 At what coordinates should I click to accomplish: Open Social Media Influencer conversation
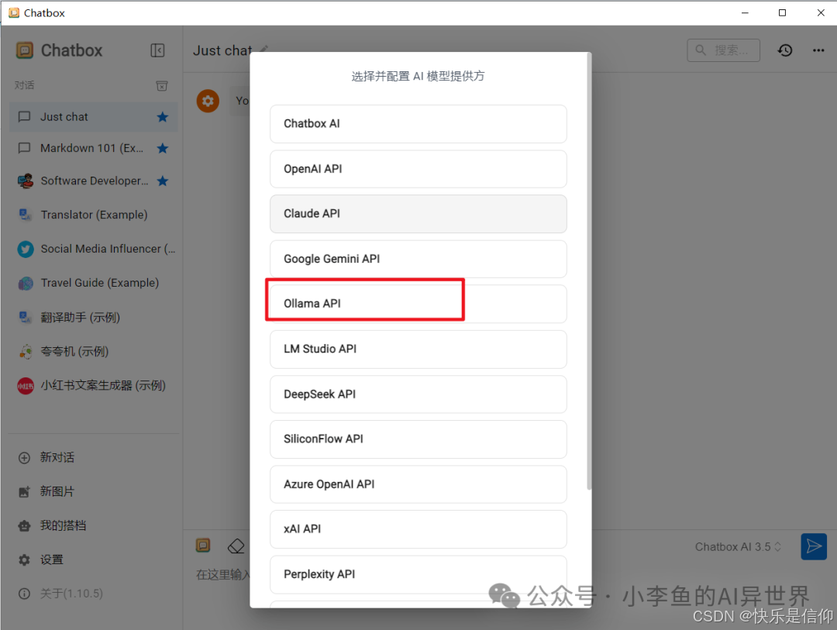(x=94, y=249)
